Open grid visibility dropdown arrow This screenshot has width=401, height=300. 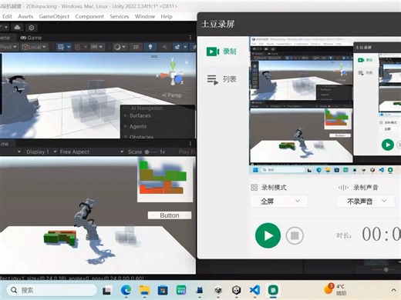(x=69, y=47)
